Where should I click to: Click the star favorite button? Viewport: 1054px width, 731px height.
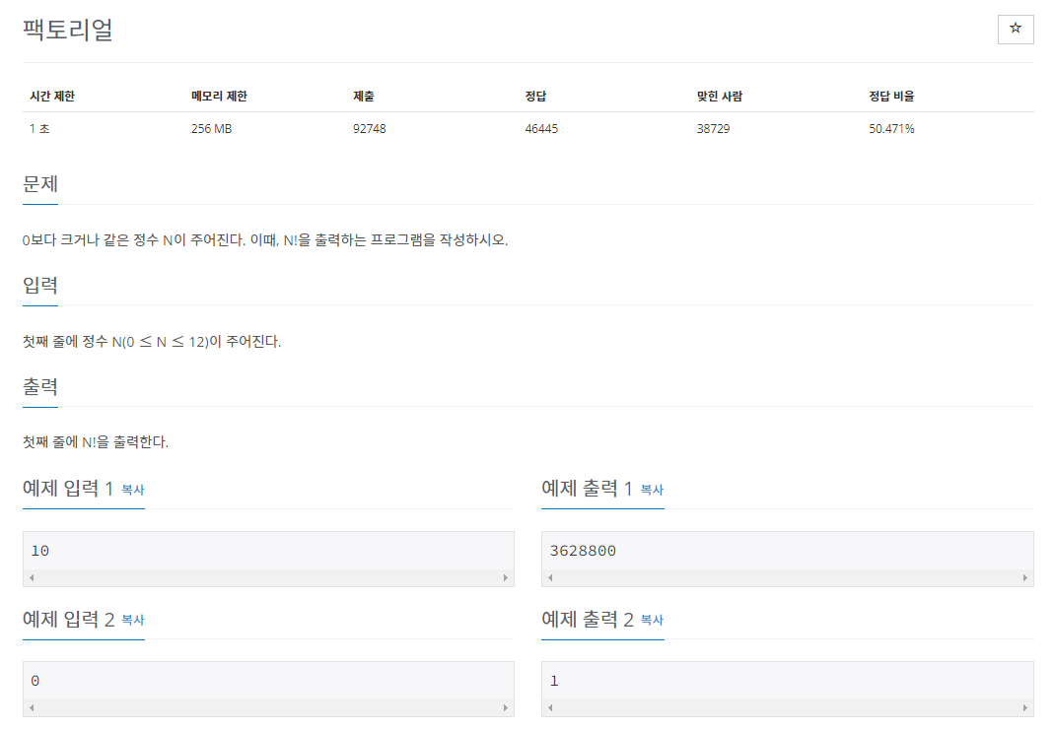click(x=1015, y=29)
